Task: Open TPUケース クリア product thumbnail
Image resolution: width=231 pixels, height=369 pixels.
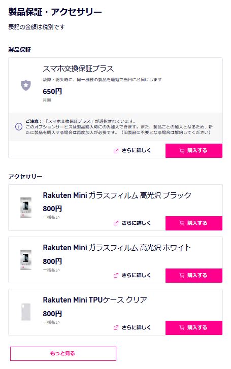Action: [26, 312]
